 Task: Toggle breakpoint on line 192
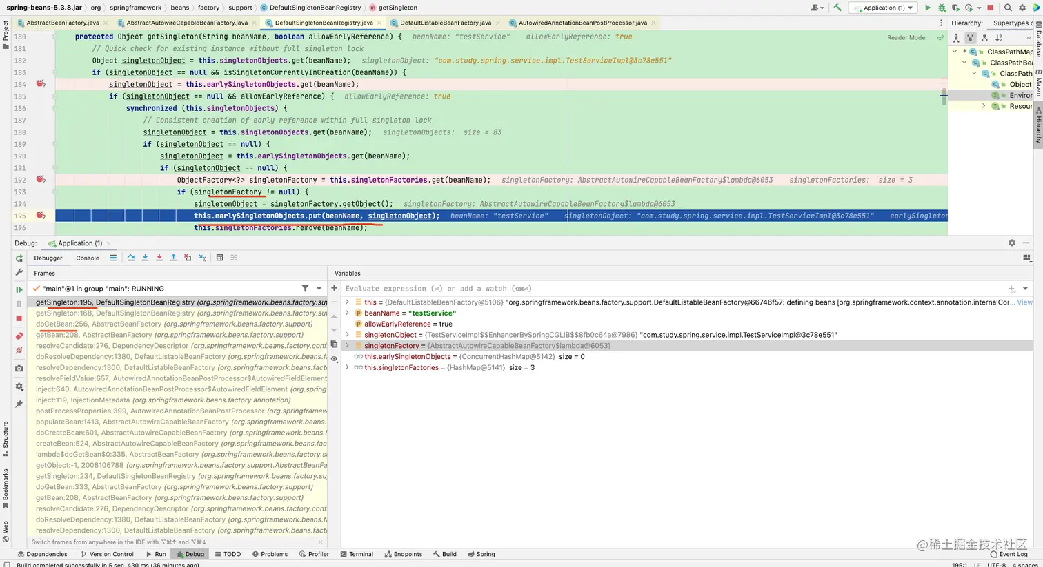tap(41, 179)
